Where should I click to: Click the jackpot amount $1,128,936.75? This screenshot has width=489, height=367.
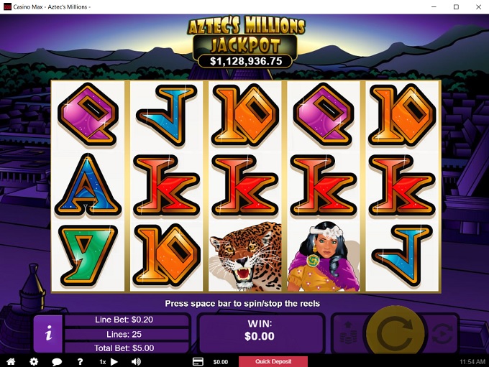[246, 61]
